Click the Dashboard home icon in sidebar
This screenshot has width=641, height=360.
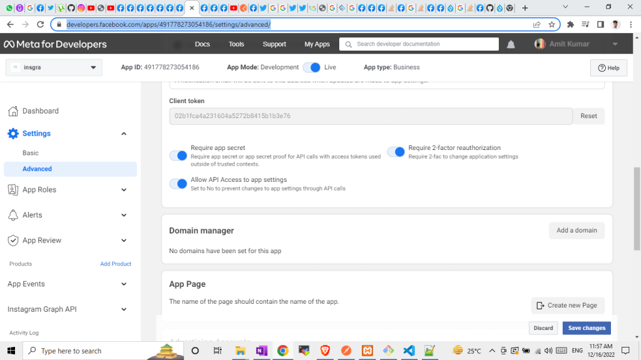(x=13, y=111)
